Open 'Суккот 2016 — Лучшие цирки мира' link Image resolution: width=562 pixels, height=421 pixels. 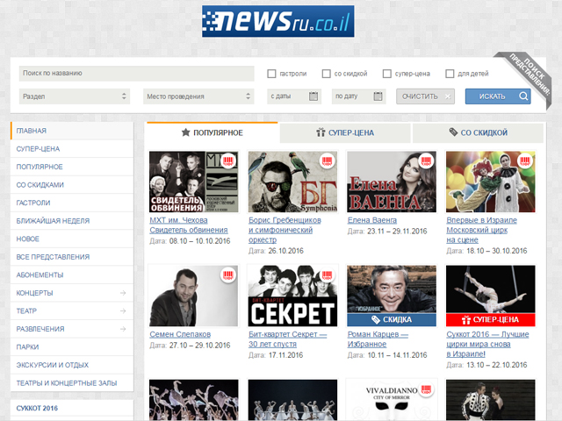487,344
